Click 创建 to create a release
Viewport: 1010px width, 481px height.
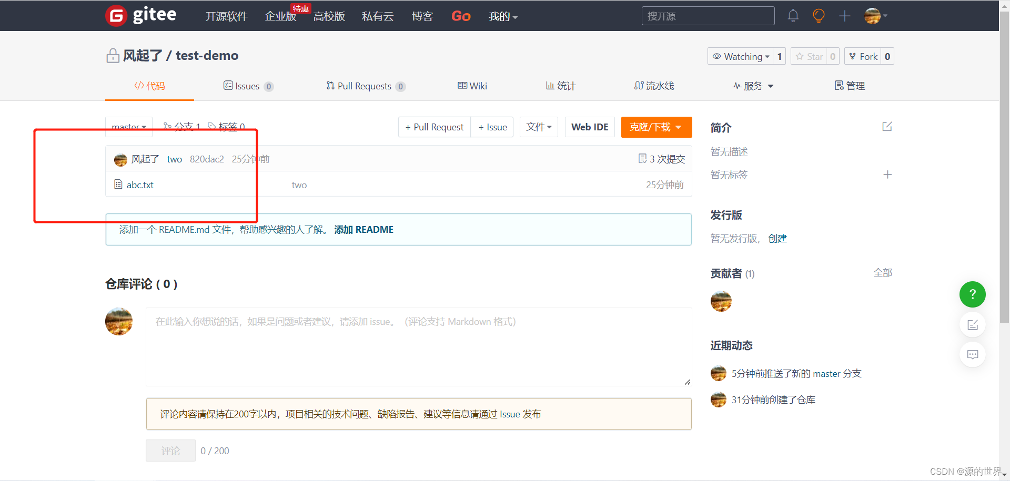[777, 239]
